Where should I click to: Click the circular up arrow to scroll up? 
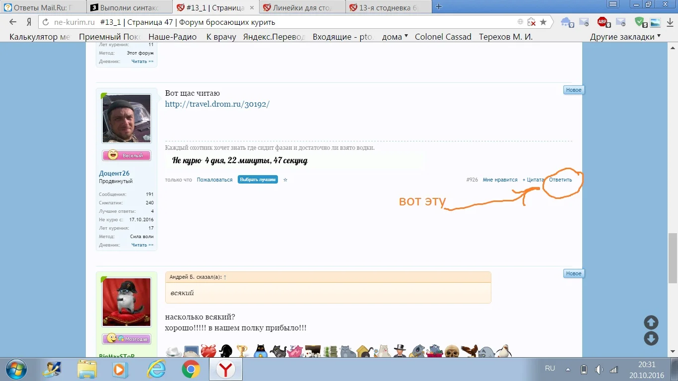click(651, 322)
